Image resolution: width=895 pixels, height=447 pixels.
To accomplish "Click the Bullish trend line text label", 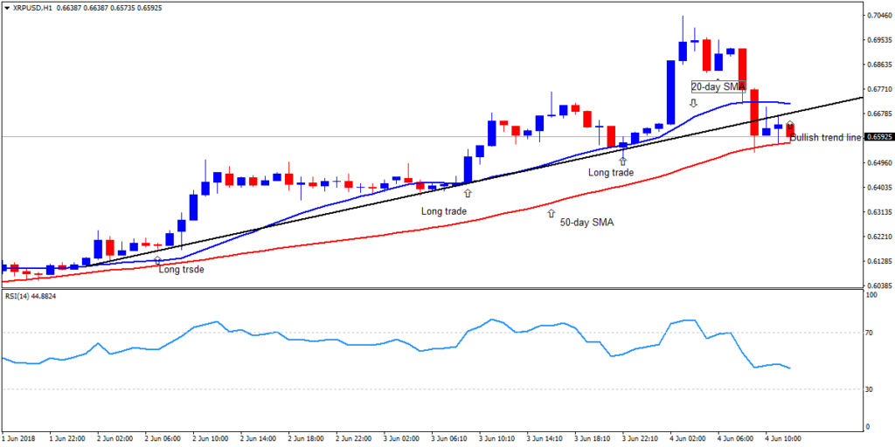I will pos(825,138).
